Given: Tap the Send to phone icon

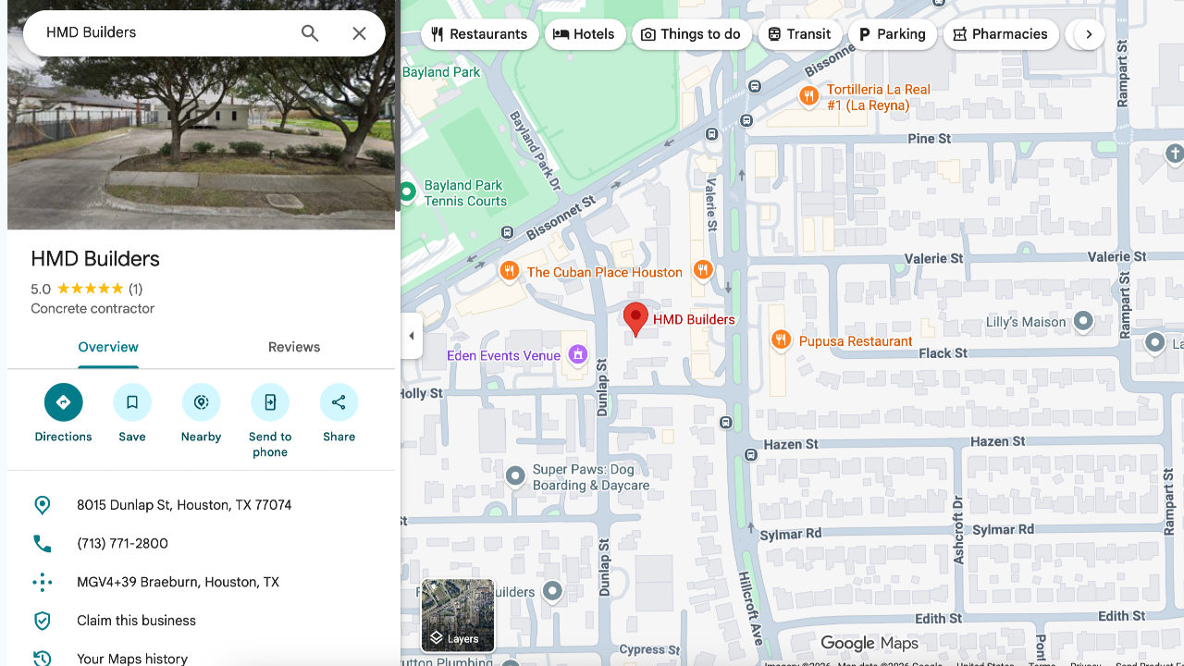Looking at the screenshot, I should click(x=270, y=402).
